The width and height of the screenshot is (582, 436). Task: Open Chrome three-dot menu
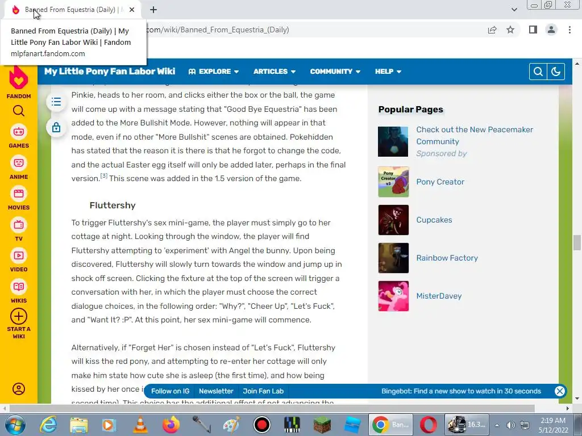[x=569, y=30]
